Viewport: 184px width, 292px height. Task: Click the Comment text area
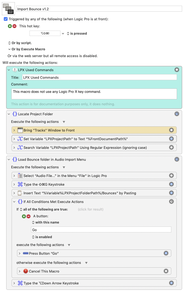coord(94,94)
